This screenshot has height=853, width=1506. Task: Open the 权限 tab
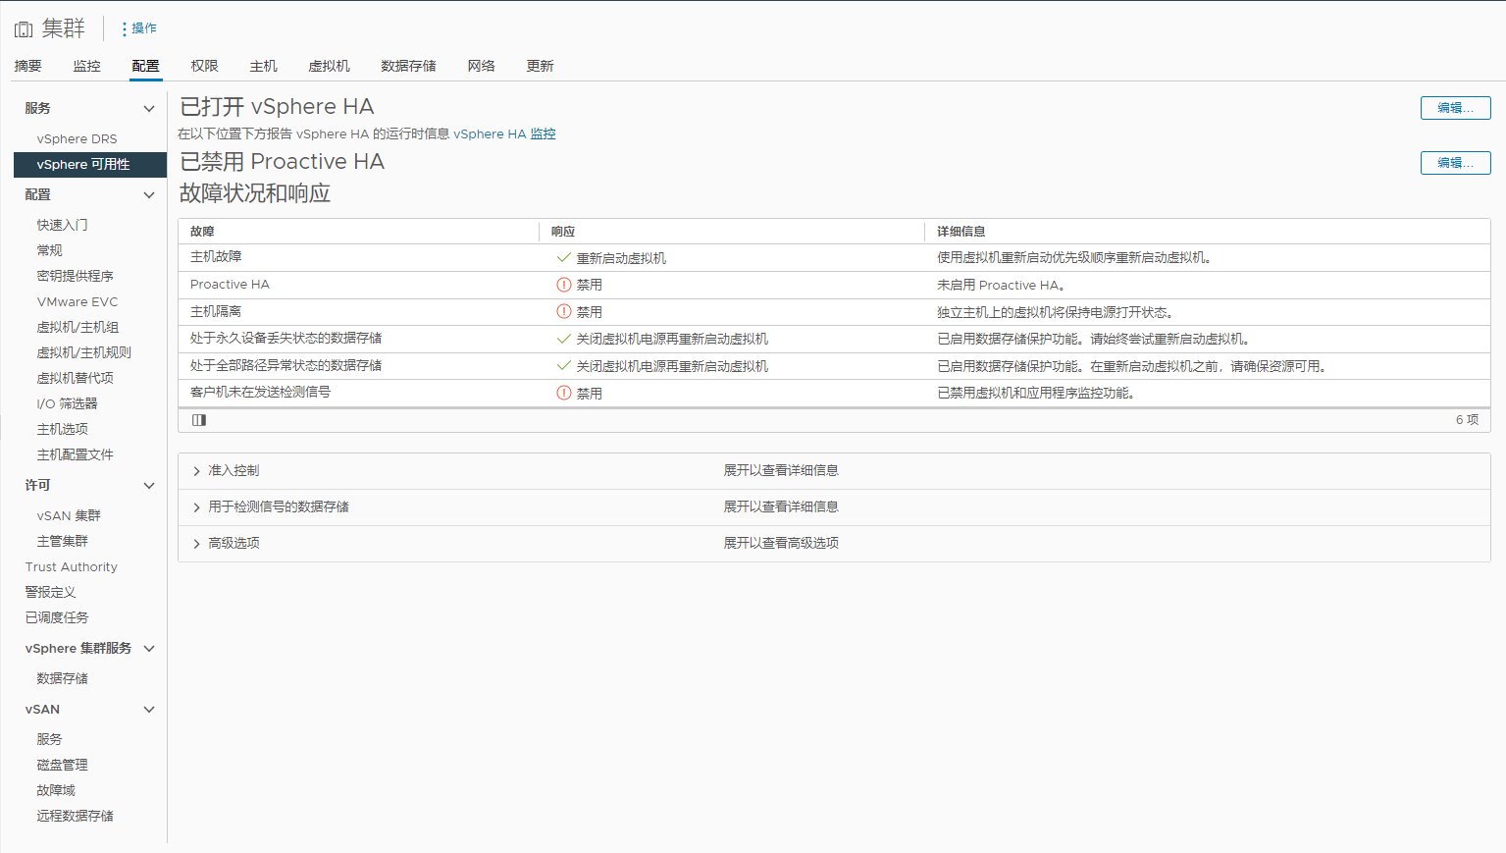204,66
